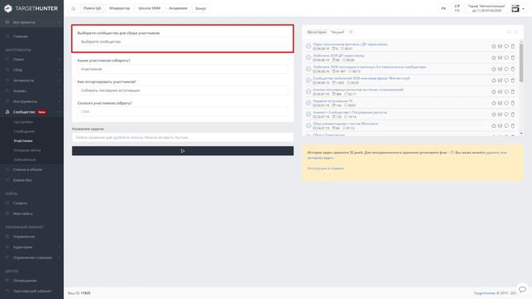Open settings icon of first history task

(500, 47)
